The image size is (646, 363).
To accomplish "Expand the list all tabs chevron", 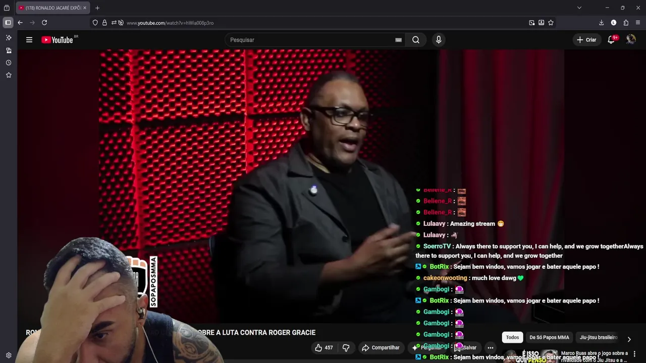I will click(579, 8).
